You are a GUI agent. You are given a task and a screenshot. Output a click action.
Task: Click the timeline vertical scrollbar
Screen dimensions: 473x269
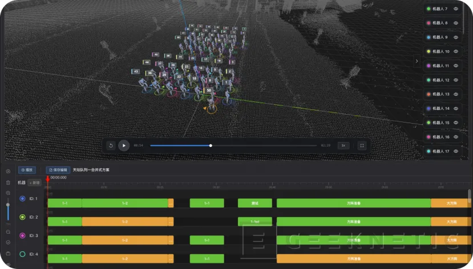[469, 197]
